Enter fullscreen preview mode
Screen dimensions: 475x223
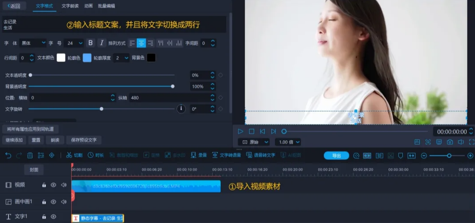click(472, 142)
